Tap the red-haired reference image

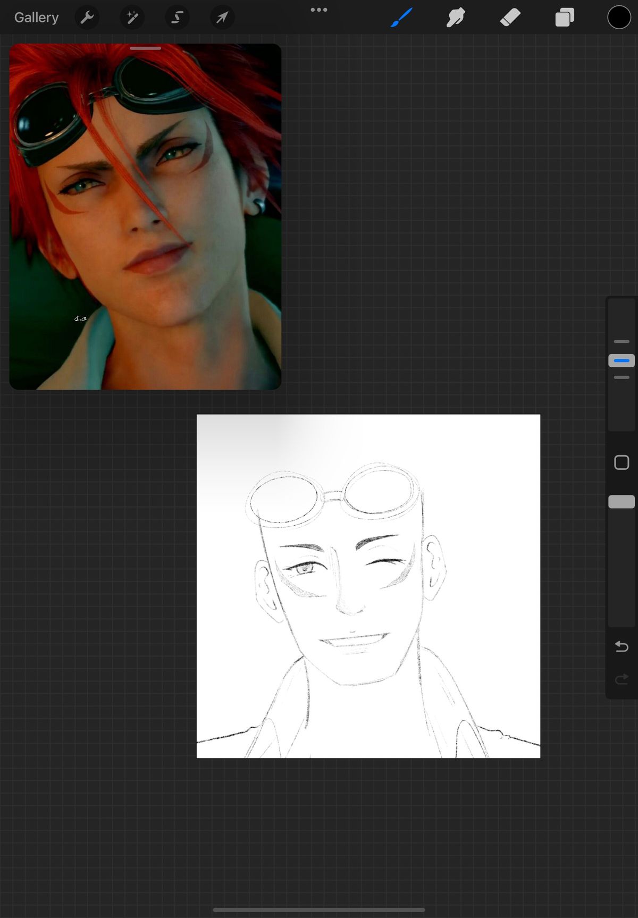(145, 216)
